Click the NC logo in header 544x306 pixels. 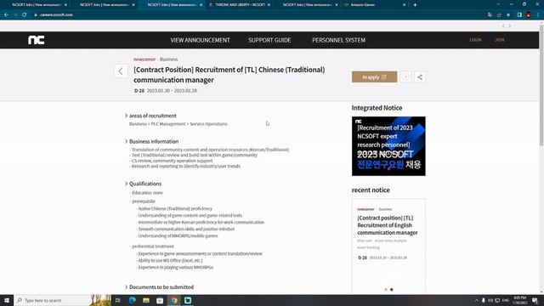36,40
